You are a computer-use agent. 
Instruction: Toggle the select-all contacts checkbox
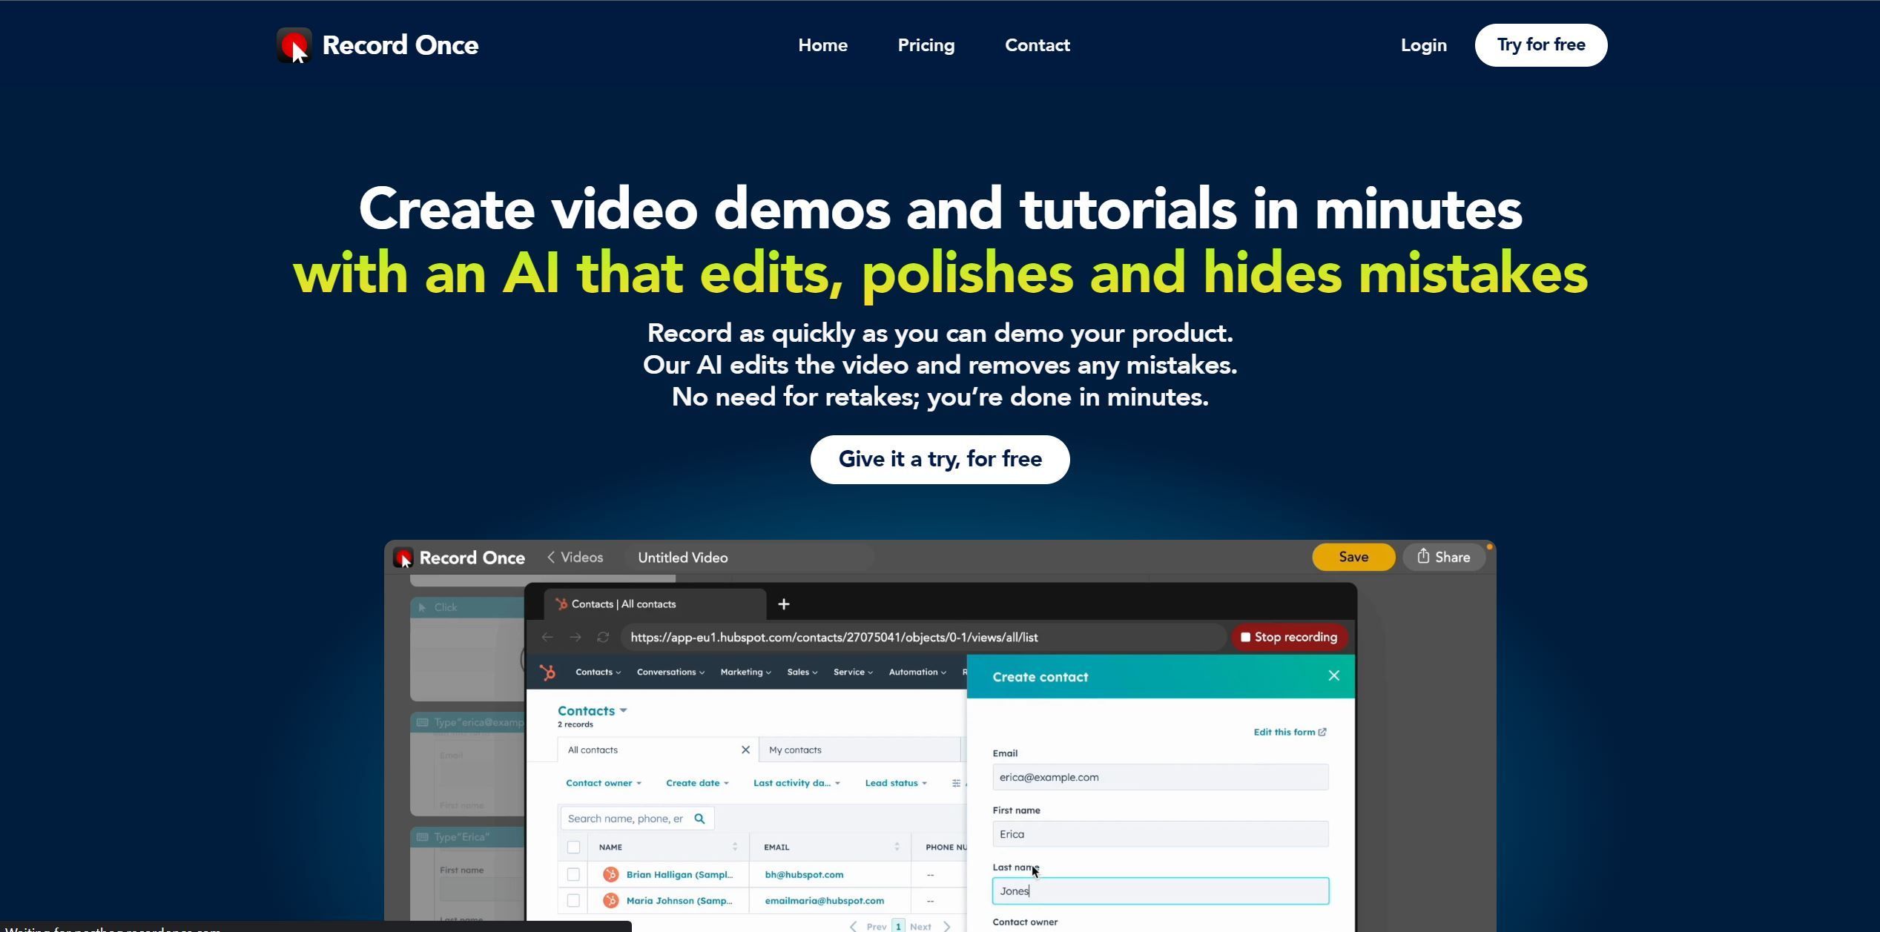[573, 847]
